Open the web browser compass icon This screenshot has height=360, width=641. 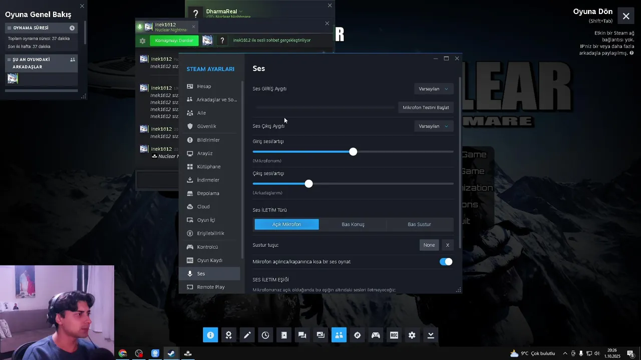pyautogui.click(x=357, y=335)
